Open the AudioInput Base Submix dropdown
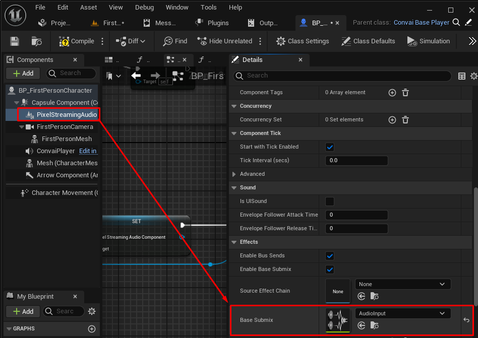Viewport: 478px width, 338px height. coord(402,313)
